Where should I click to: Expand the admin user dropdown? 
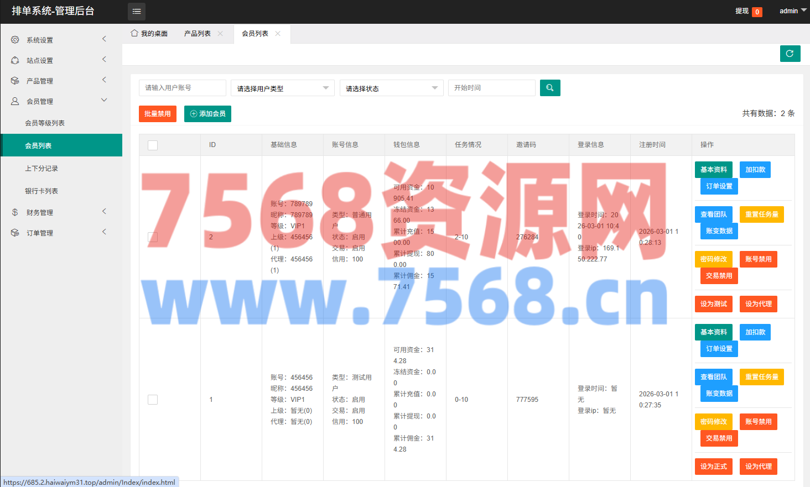792,11
